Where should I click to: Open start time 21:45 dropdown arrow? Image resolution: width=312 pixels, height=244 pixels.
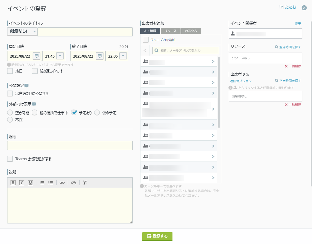60,56
